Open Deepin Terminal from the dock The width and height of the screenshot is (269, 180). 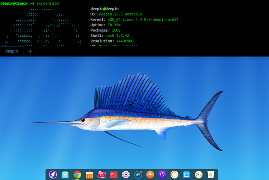click(113, 175)
